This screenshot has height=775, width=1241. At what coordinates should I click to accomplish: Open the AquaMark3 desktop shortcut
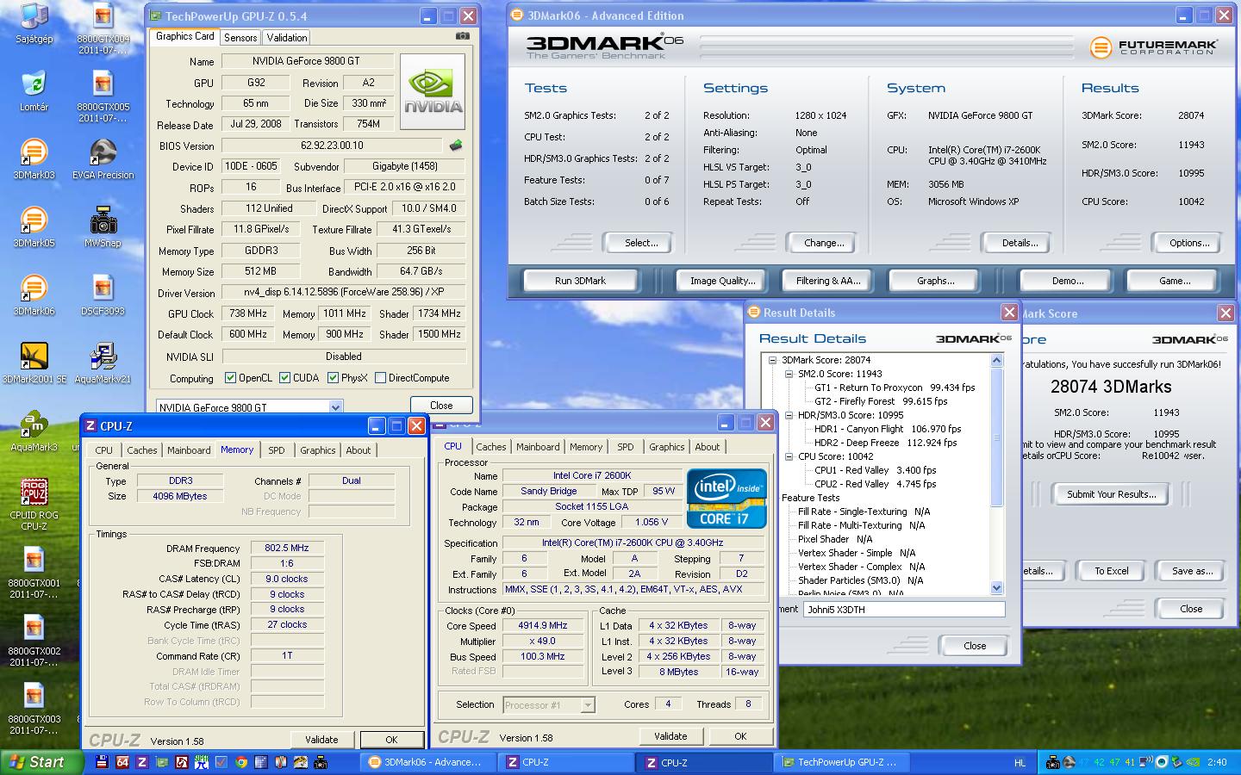34,425
